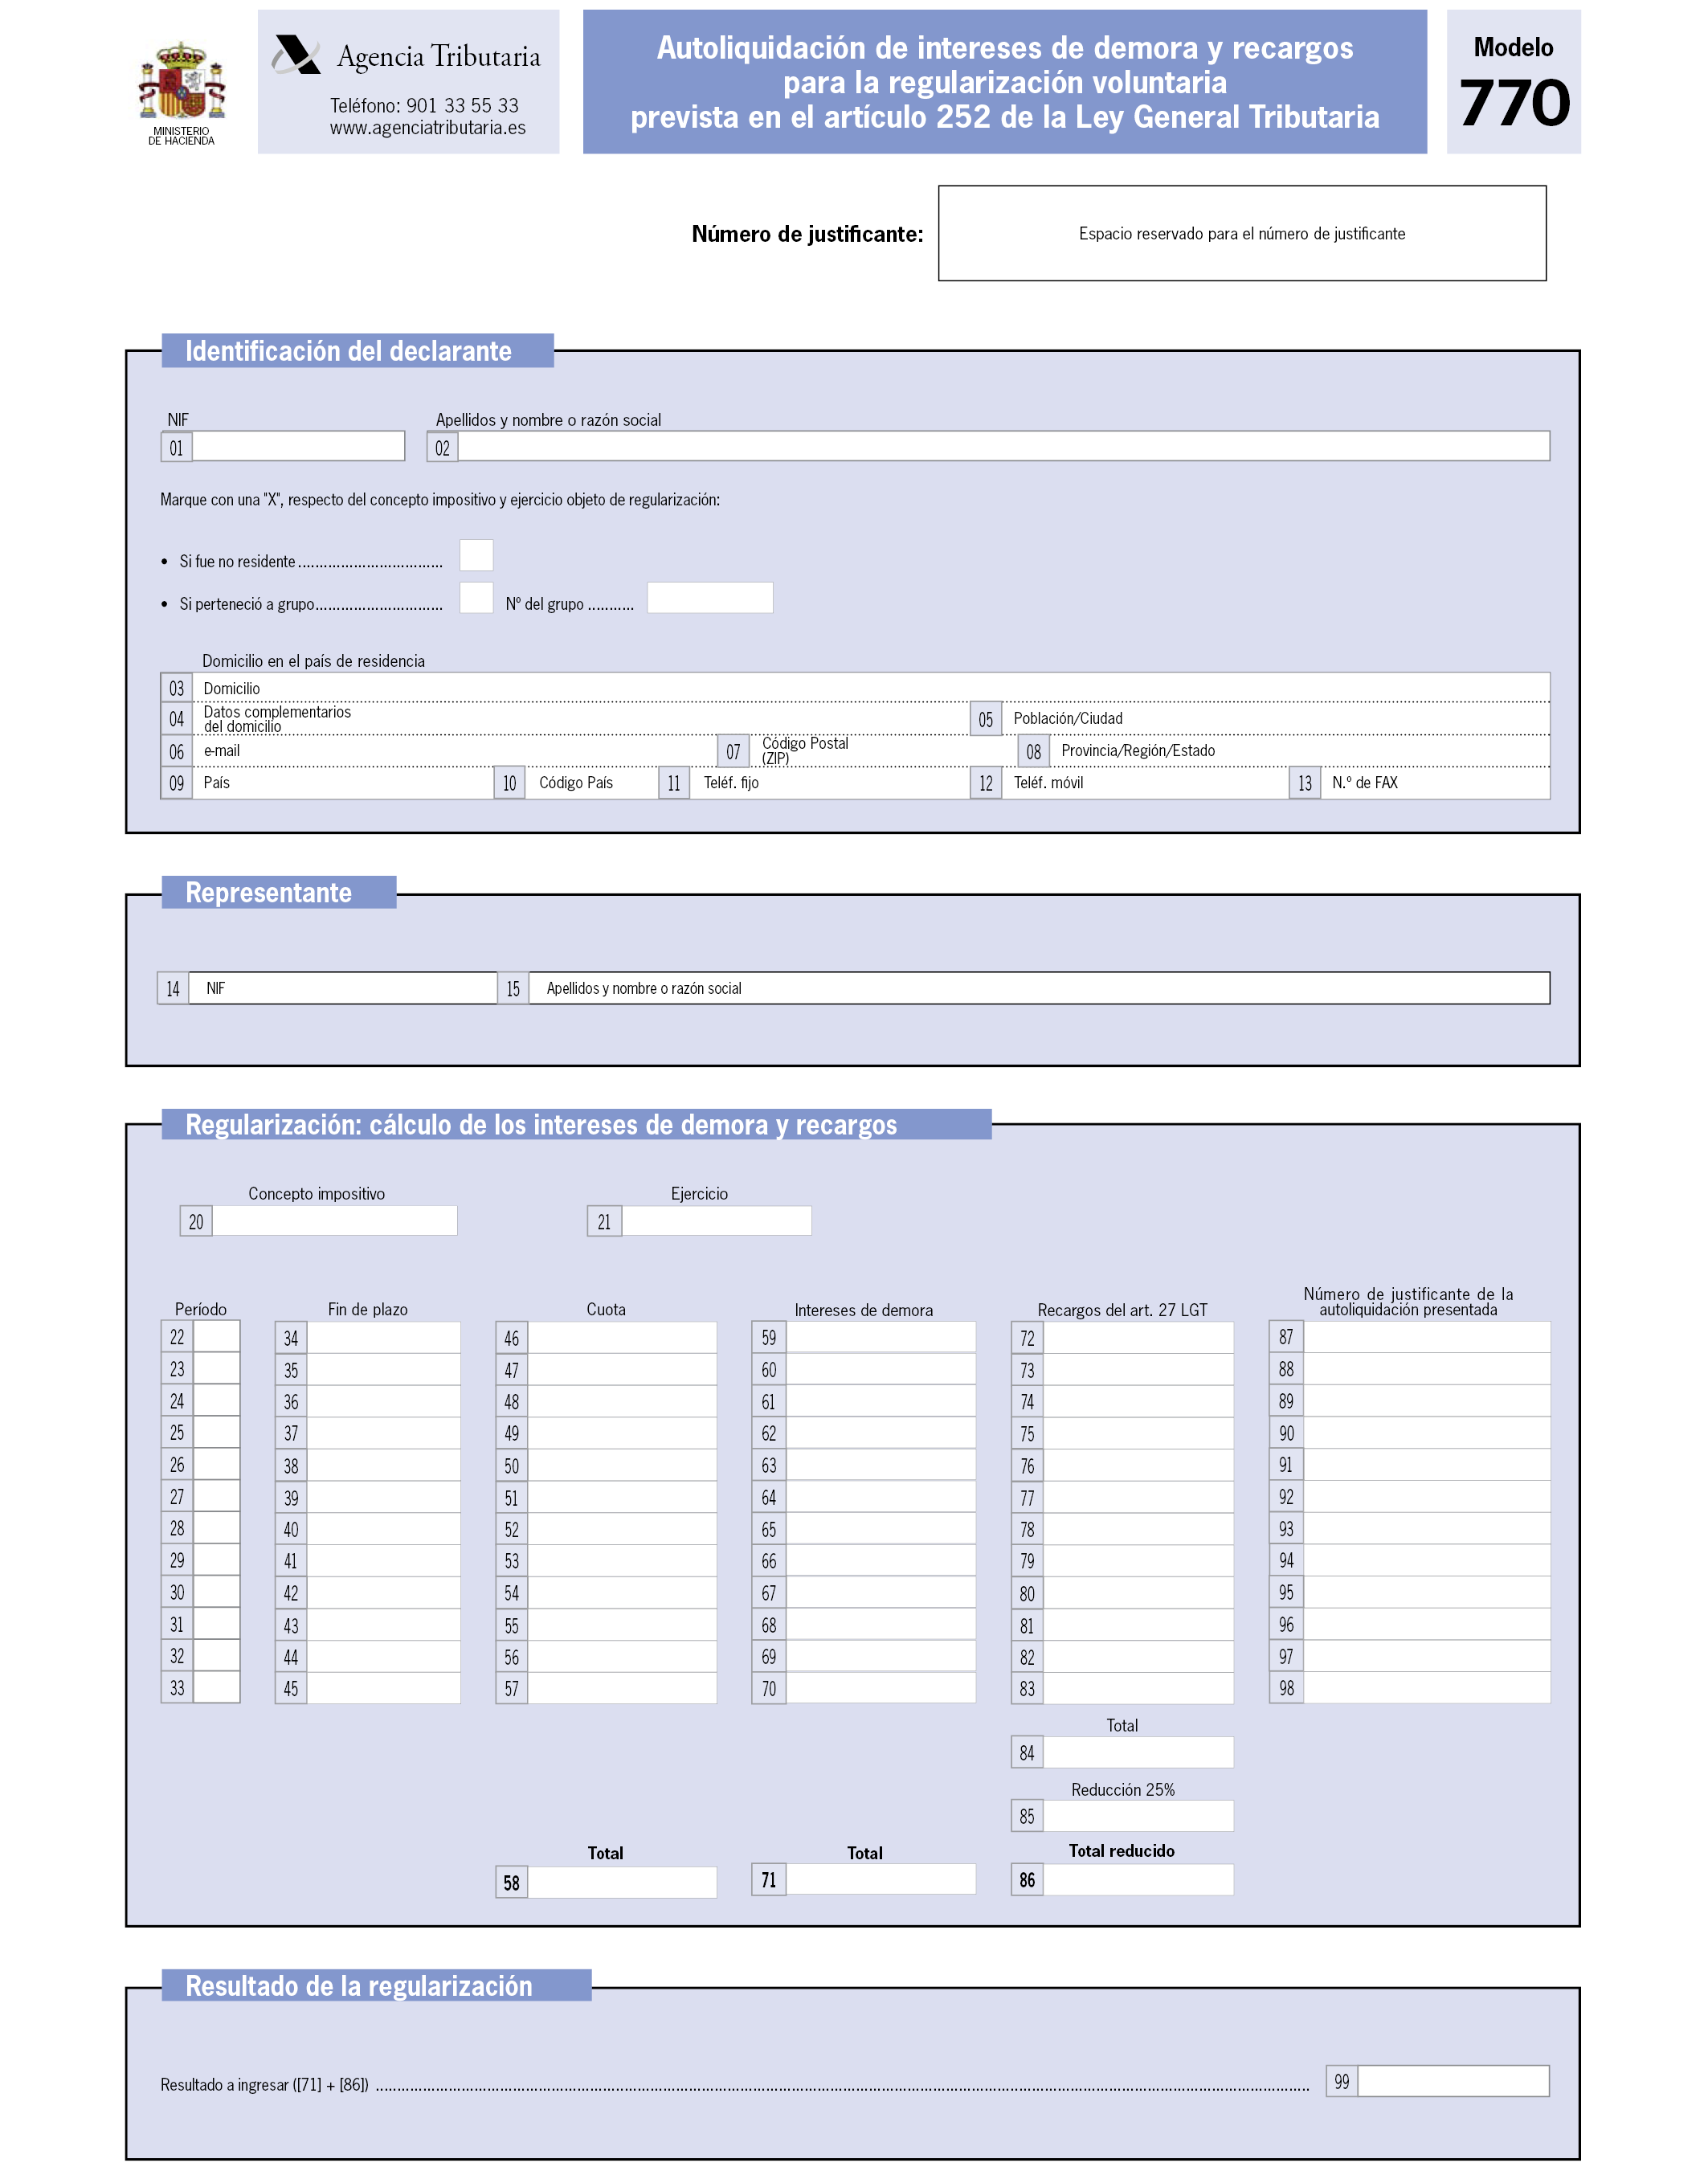Click the 'Identificación del declarante' section header
This screenshot has width=1708, height=2171.
click(358, 350)
